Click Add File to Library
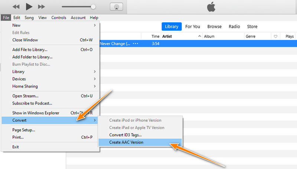297x169 pixels. click(x=30, y=49)
